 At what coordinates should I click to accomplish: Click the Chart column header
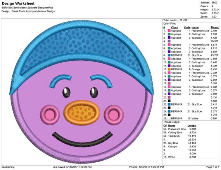click(x=174, y=27)
